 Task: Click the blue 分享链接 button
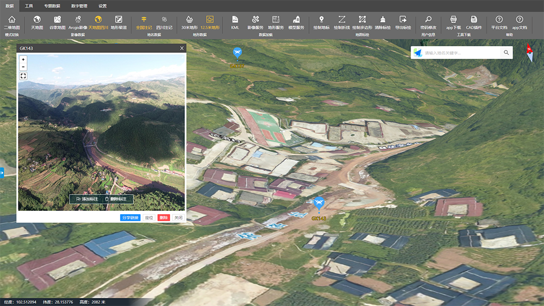point(130,217)
